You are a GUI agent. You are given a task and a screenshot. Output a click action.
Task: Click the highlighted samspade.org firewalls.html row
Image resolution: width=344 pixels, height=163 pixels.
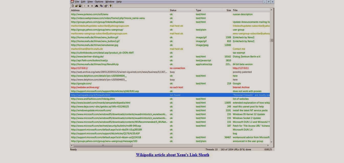[x=170, y=95]
